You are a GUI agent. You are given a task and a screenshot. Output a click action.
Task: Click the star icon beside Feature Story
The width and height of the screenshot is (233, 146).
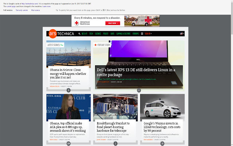pos(95,45)
